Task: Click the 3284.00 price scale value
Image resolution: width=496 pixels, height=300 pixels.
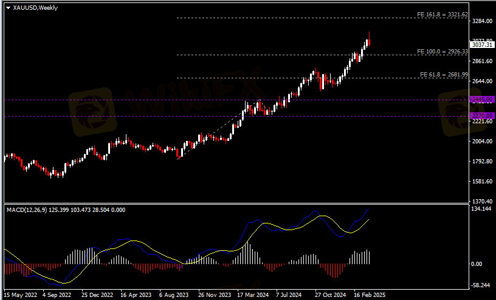Action: 482,21
